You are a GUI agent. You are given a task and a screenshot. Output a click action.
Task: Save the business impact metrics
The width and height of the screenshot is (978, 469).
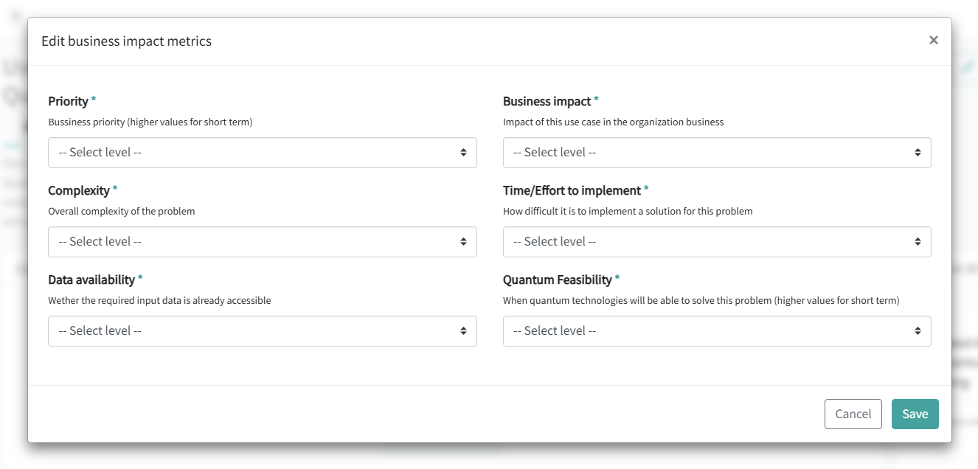915,414
